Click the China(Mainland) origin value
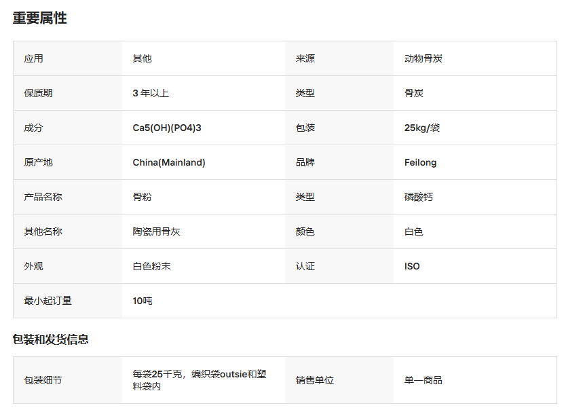 [169, 162]
